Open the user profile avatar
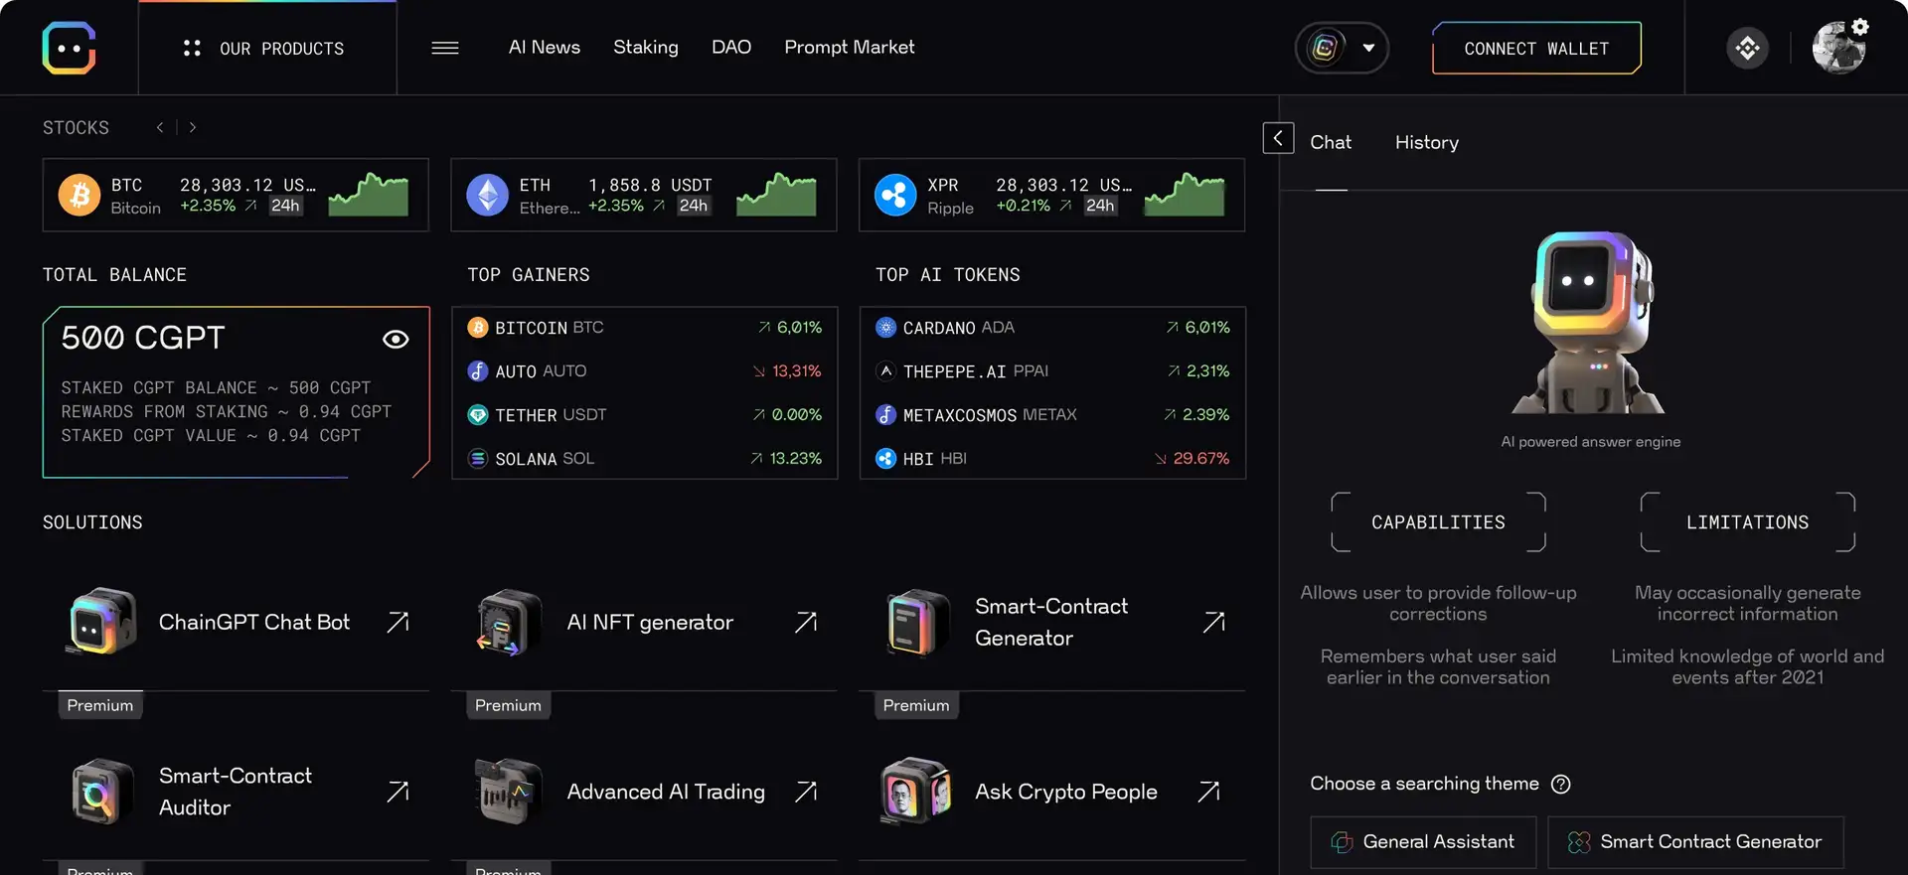1908x875 pixels. (x=1838, y=48)
